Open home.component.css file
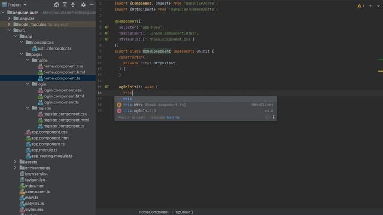Image resolution: width=383 pixels, height=215 pixels. pos(63,66)
